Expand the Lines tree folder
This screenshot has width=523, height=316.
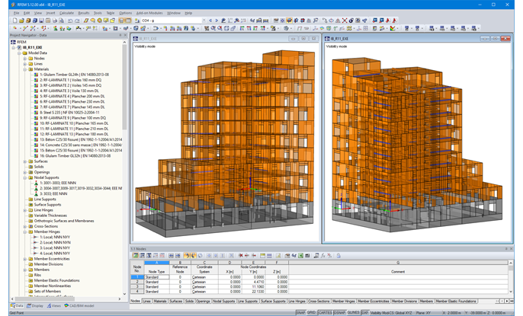coord(24,64)
